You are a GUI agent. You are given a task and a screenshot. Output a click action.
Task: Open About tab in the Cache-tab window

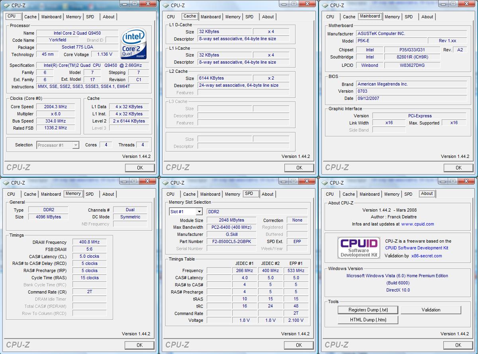click(x=268, y=17)
